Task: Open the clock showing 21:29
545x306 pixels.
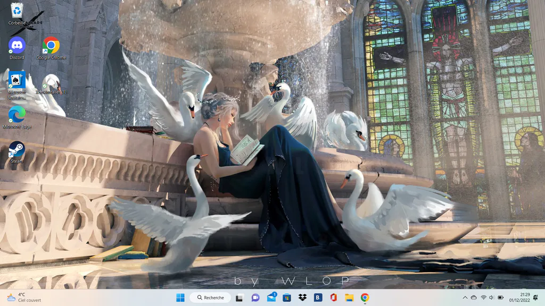Action: 519,297
